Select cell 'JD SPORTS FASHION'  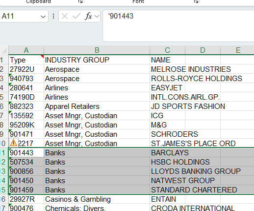[x=167, y=106]
